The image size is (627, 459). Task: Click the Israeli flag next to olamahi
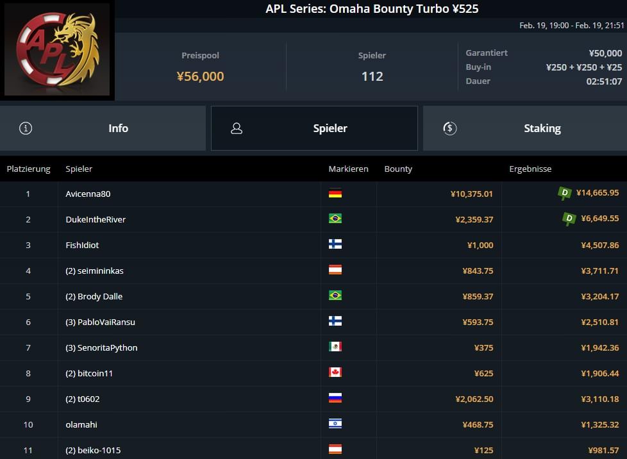click(x=335, y=424)
